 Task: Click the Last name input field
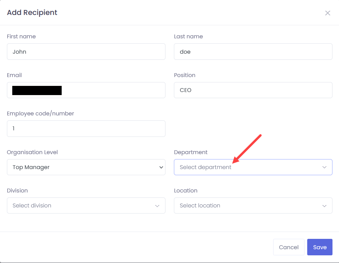tap(253, 51)
